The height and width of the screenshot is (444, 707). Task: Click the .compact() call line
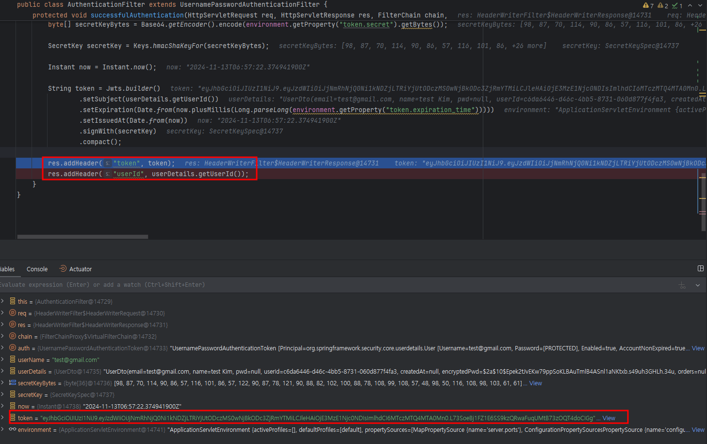point(100,142)
